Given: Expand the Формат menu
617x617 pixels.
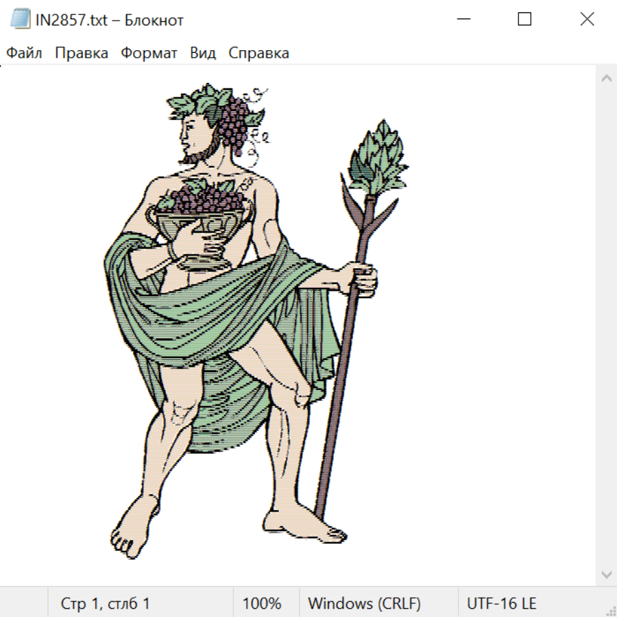Looking at the screenshot, I should pos(149,53).
